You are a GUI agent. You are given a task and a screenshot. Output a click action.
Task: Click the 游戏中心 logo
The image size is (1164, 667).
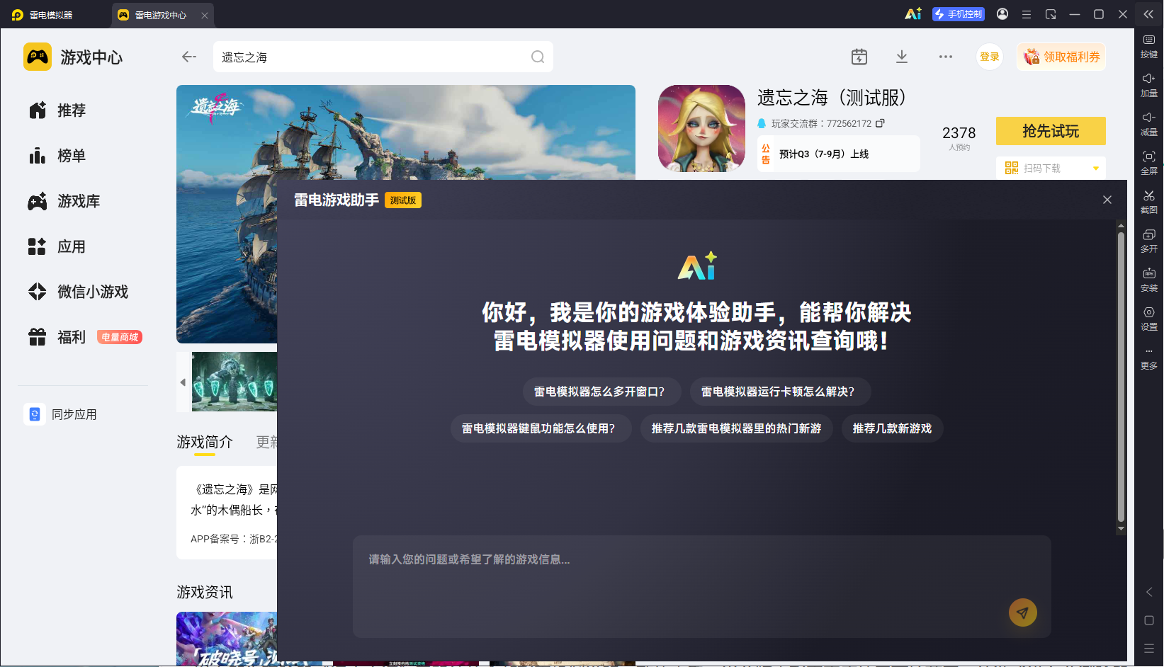pos(73,57)
